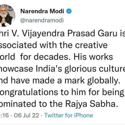Open the Narendra Modi display name

pyautogui.click(x=42, y=11)
